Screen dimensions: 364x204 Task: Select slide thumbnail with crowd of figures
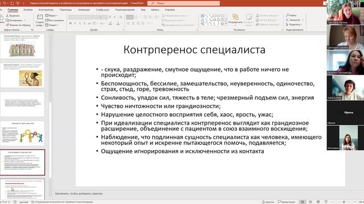pyautogui.click(x=23, y=46)
